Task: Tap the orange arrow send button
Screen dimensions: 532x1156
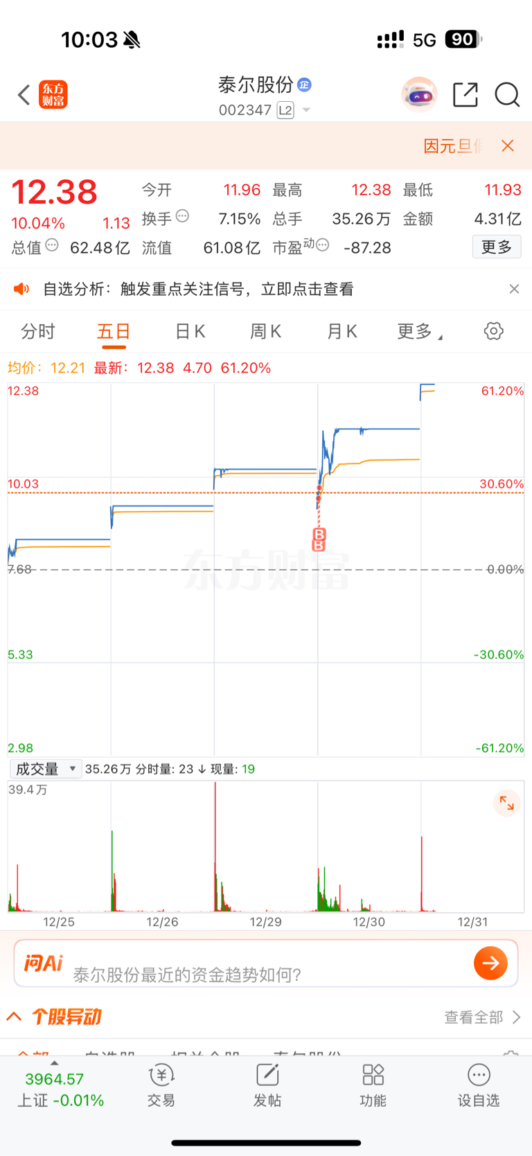Action: pos(490,963)
